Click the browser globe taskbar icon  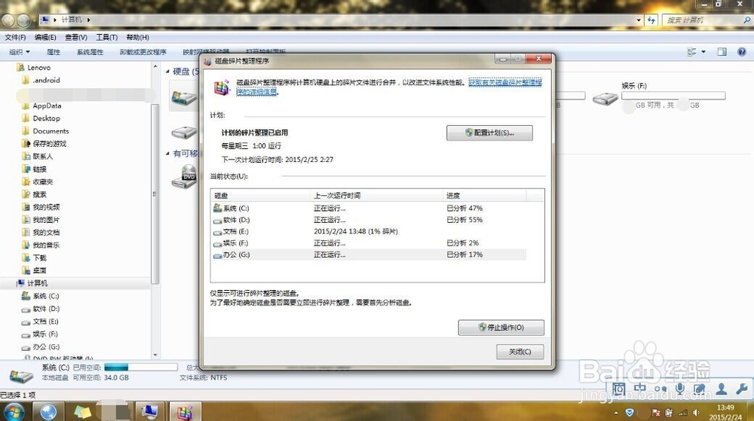point(48,412)
